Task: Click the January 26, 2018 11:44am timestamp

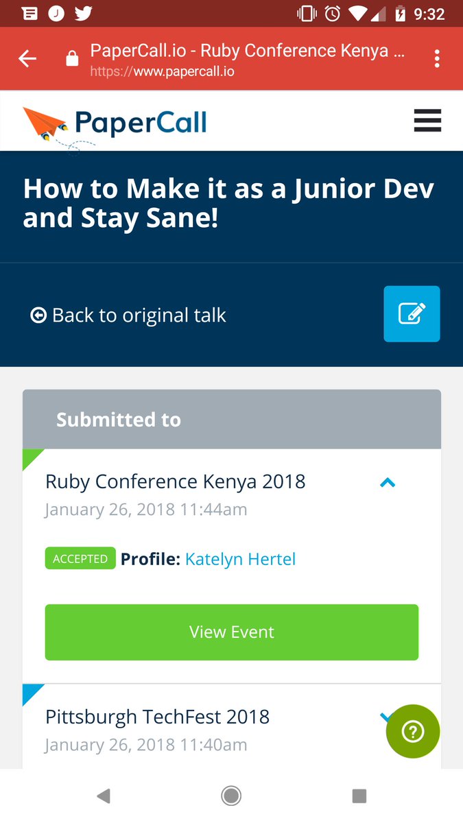Action: click(x=146, y=510)
